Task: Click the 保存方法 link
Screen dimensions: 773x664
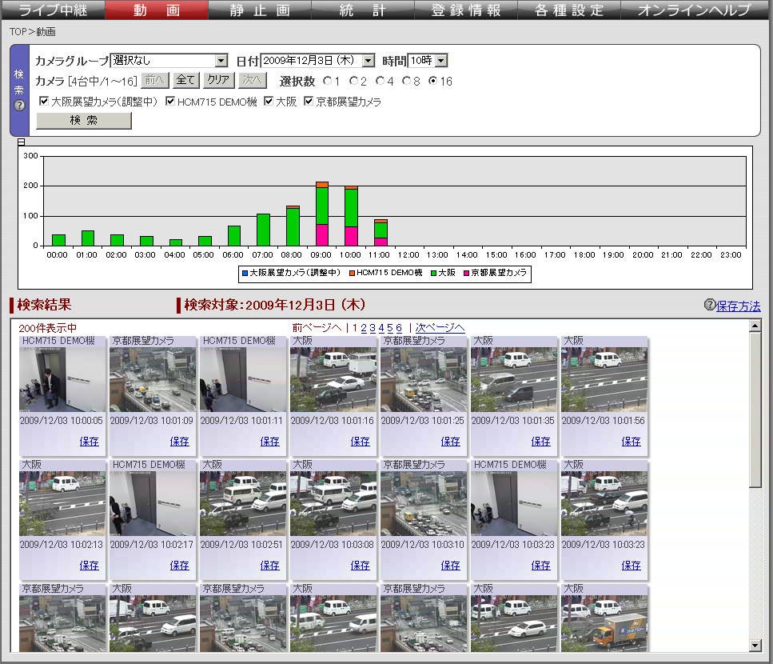Action: point(738,306)
